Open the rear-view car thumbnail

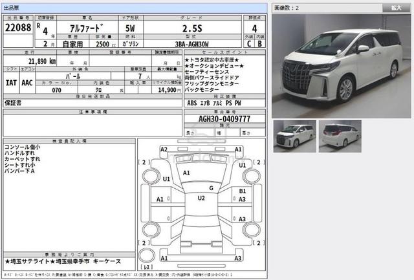click(x=340, y=136)
